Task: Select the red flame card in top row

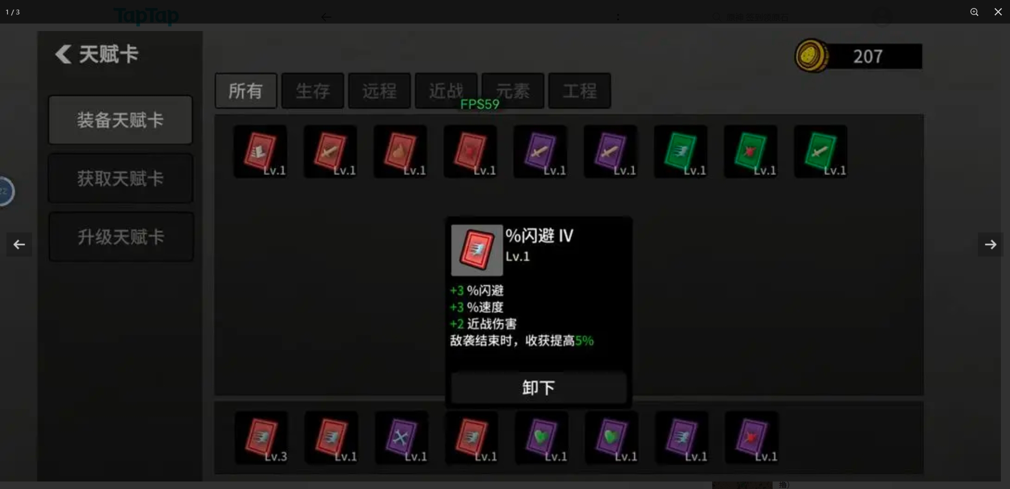Action: point(400,151)
